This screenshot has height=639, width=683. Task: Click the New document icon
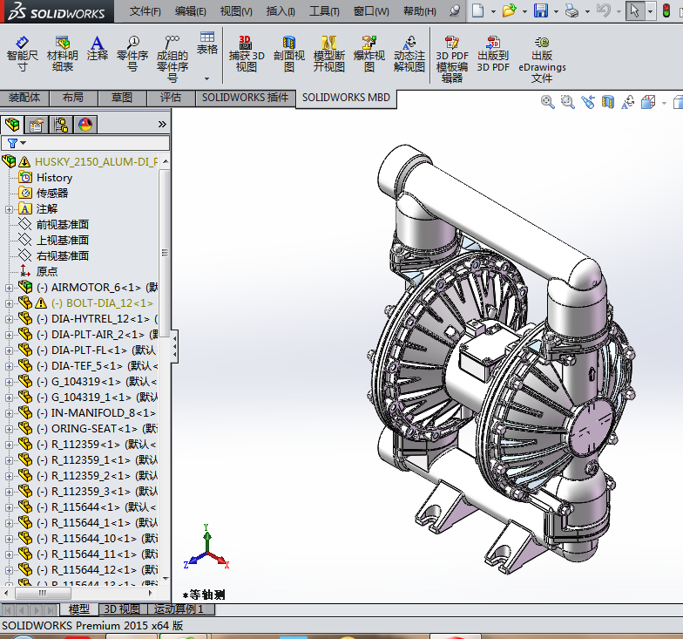coord(477,10)
